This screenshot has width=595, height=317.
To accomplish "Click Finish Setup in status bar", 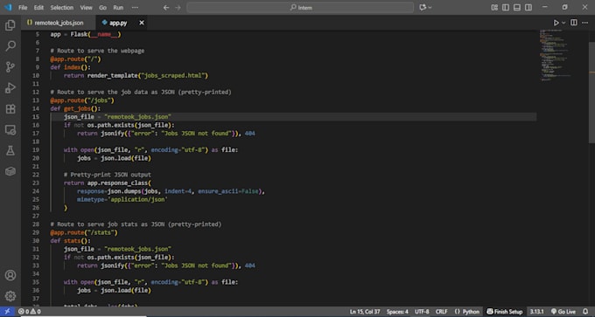I will pyautogui.click(x=505, y=312).
